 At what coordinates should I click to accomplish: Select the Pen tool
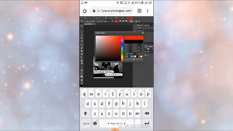pyautogui.click(x=82, y=70)
